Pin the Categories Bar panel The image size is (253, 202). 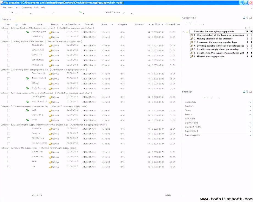[247, 18]
